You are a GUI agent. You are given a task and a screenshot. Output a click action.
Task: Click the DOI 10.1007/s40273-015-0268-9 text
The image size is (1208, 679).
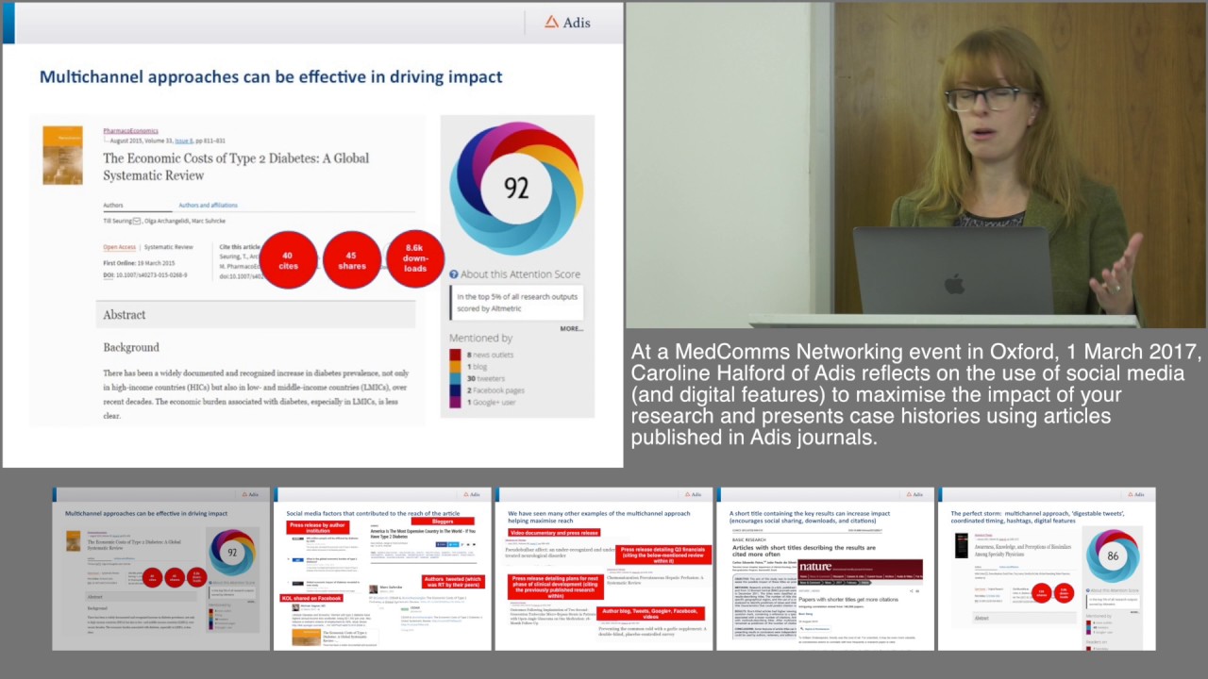coord(144,275)
